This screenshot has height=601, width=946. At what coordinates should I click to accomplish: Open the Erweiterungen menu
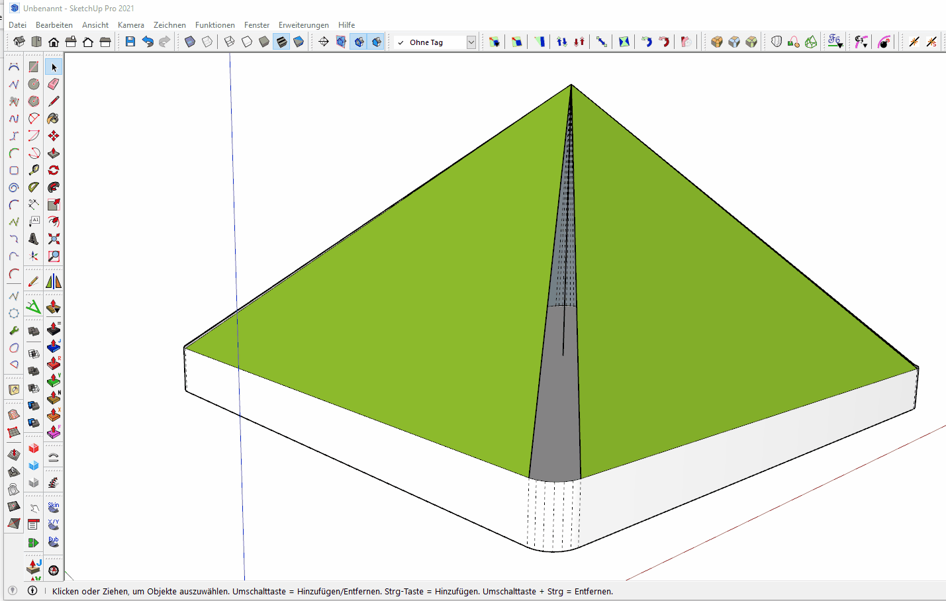coord(303,25)
